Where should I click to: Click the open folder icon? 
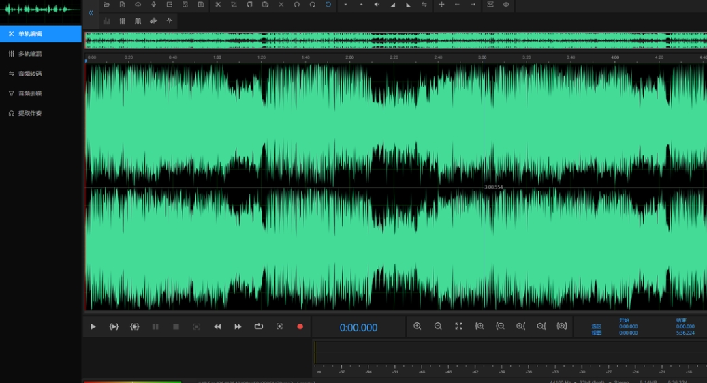pos(106,5)
